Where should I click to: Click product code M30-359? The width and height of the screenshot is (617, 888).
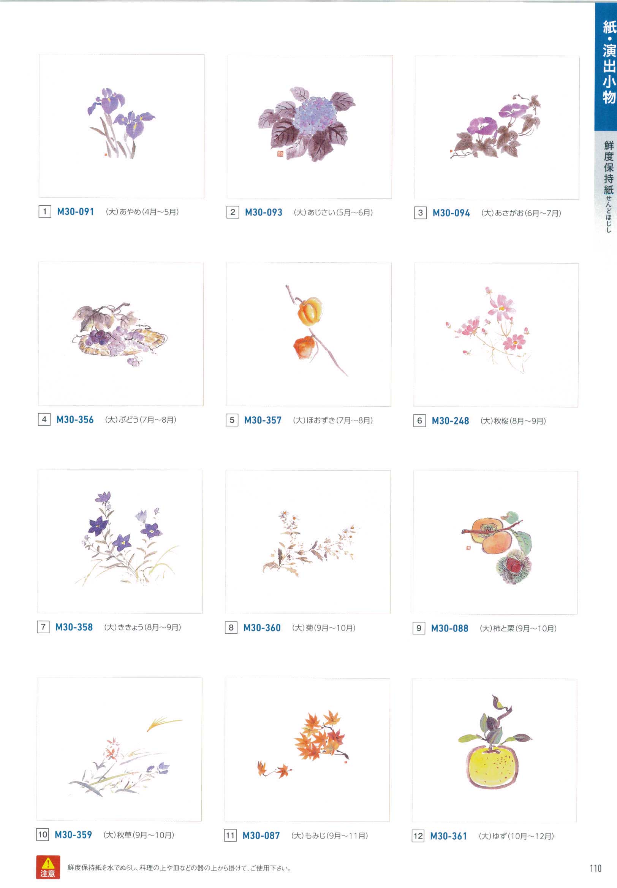[73, 835]
